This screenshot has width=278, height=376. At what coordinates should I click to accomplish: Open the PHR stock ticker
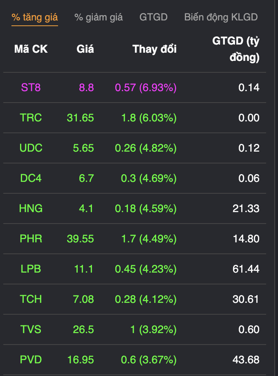pyautogui.click(x=31, y=239)
